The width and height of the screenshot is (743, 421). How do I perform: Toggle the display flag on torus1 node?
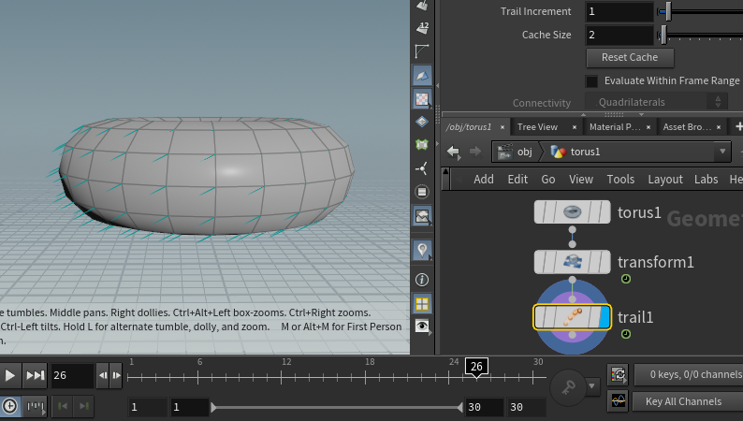tap(605, 211)
